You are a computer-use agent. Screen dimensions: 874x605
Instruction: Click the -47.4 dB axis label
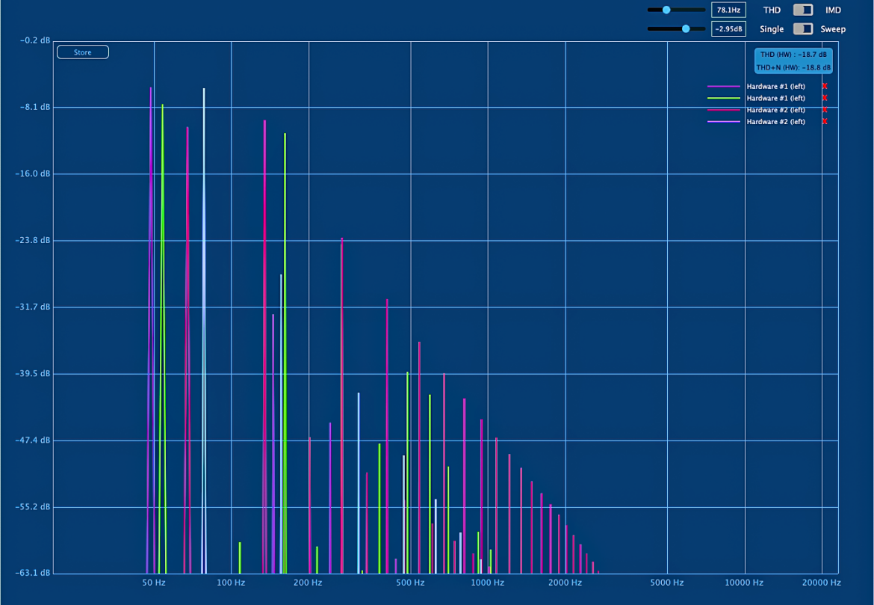click(x=32, y=440)
